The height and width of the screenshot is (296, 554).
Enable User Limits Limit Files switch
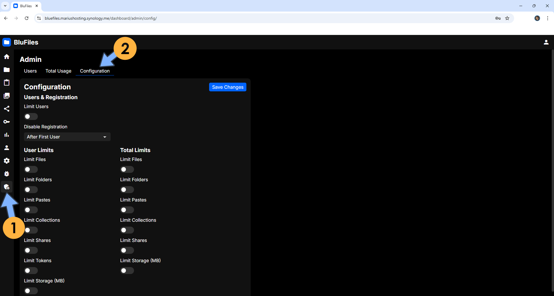31,169
